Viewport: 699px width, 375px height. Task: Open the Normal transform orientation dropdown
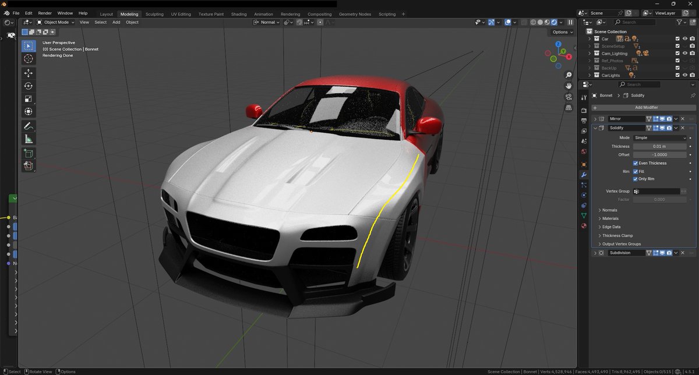tap(267, 22)
